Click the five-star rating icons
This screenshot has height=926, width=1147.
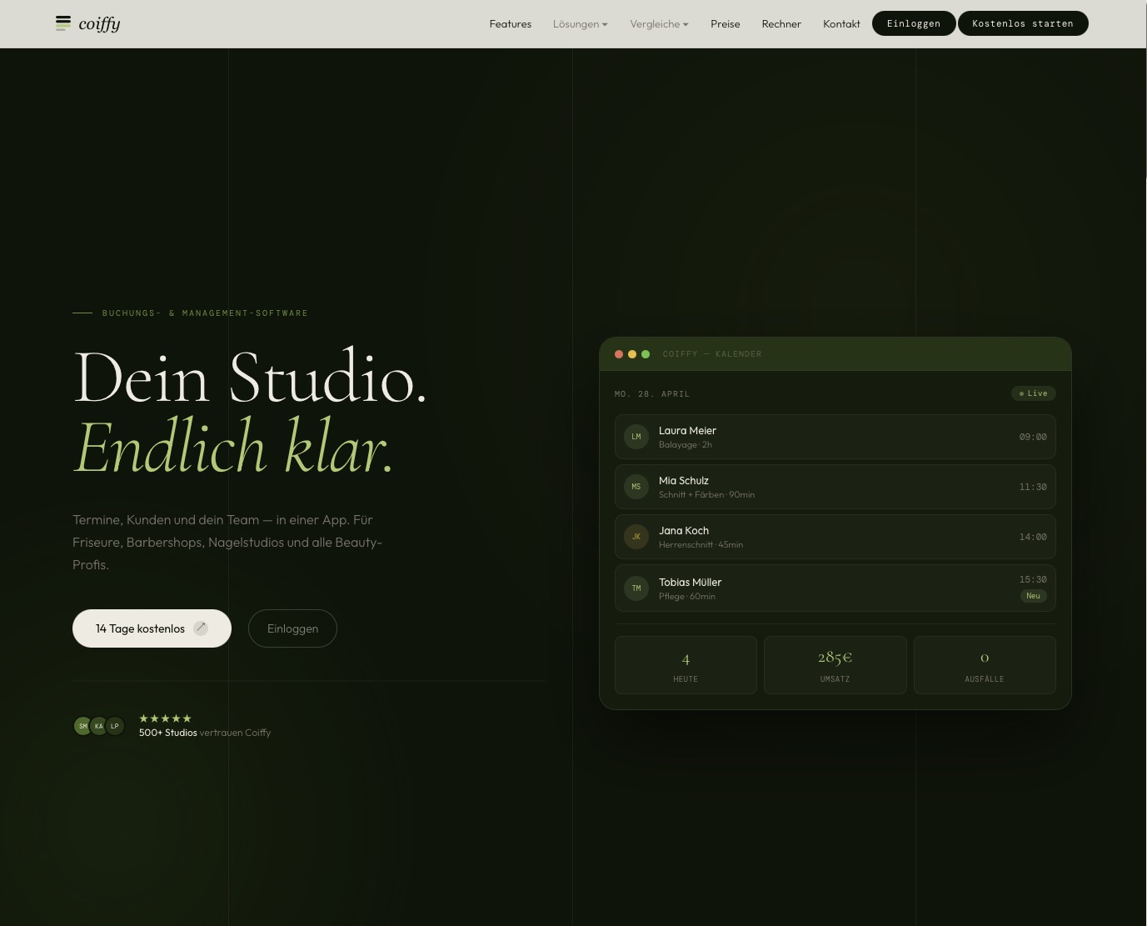(165, 718)
